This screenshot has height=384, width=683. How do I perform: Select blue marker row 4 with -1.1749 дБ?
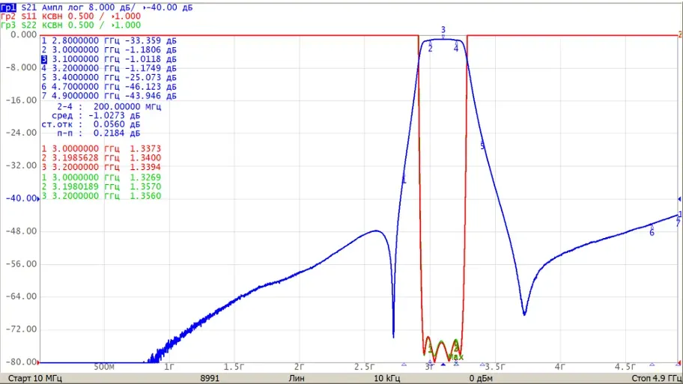109,68
